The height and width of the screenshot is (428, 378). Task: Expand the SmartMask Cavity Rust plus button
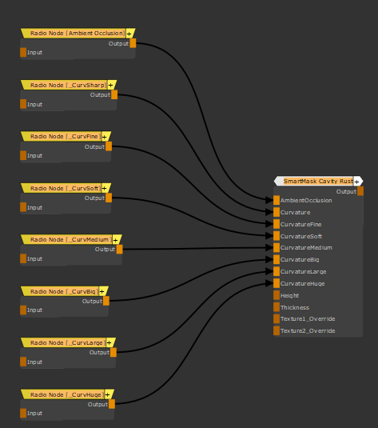coord(356,182)
